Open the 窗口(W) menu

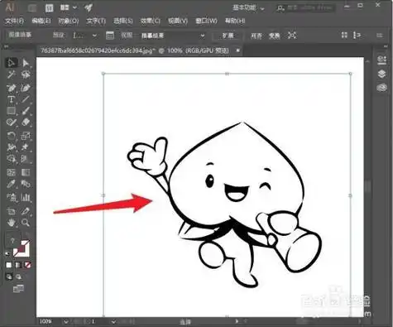(206, 21)
